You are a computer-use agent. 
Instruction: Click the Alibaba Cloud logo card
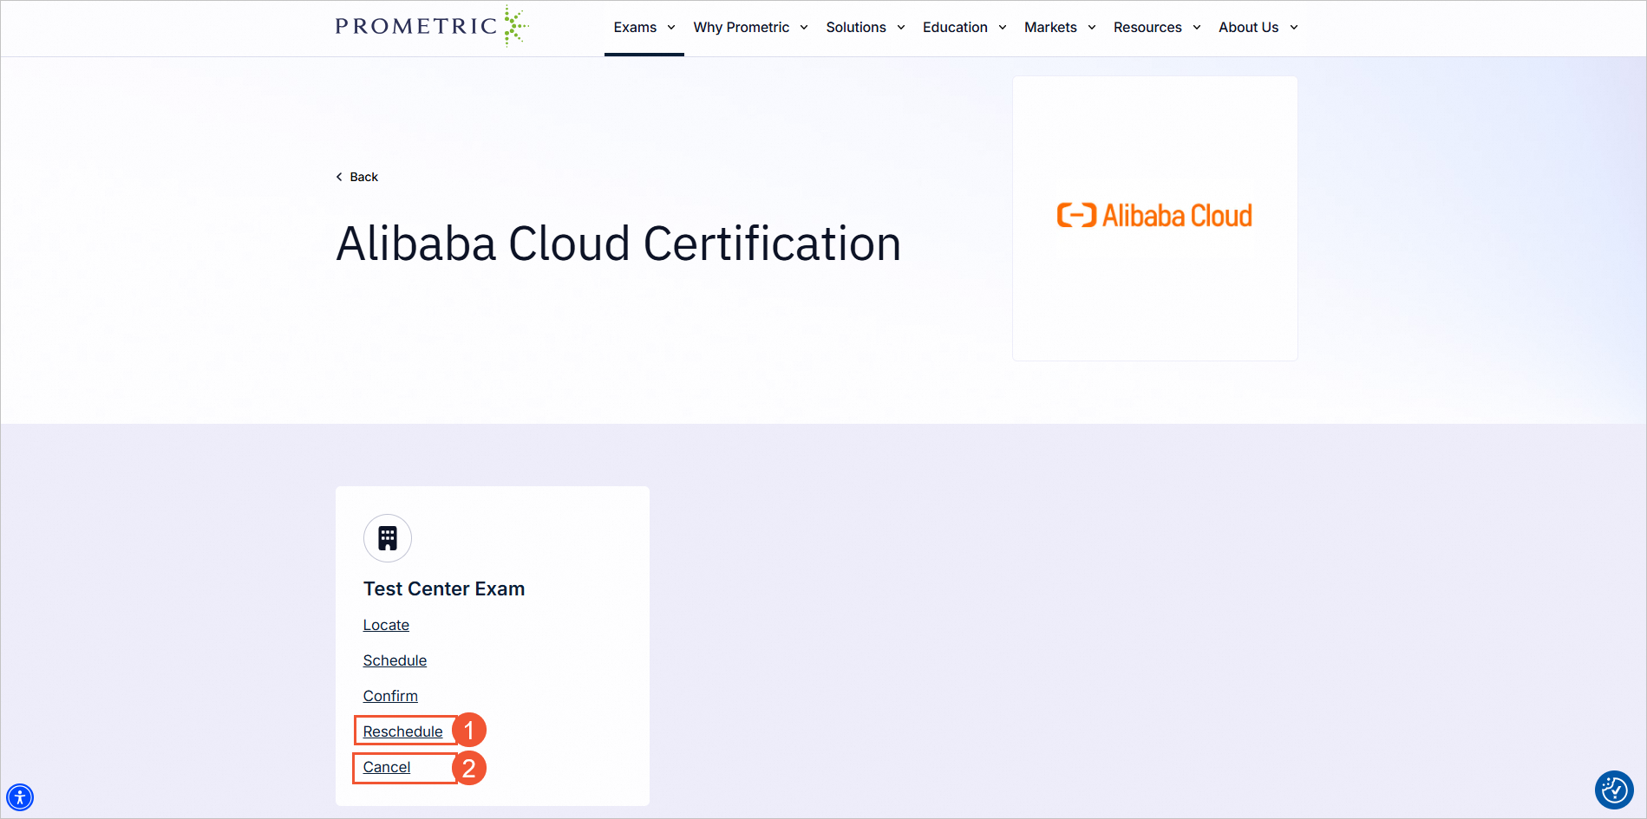(x=1154, y=218)
